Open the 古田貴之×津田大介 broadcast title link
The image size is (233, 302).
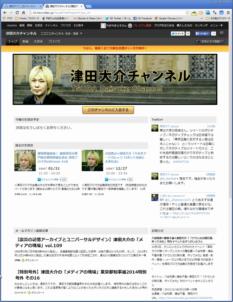click(x=126, y=157)
